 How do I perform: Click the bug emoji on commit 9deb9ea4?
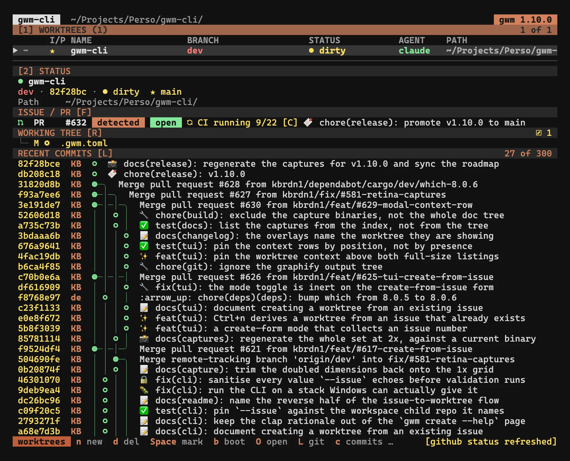(x=144, y=390)
